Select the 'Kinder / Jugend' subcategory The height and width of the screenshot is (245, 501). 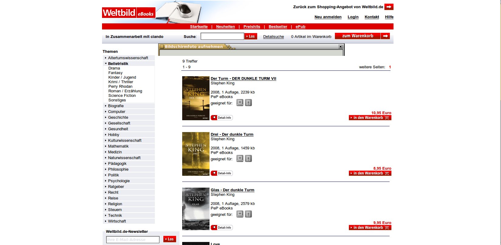click(122, 77)
